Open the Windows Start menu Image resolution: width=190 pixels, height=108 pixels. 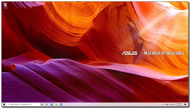click(4, 104)
